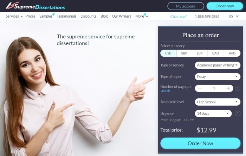
Task: Click the large Order Now button
Action: point(200,143)
